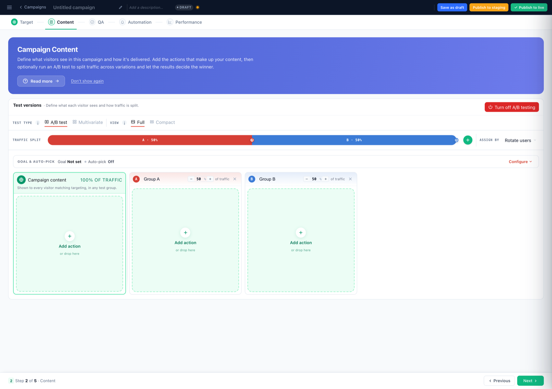Dismiss banner via Don't show again
The width and height of the screenshot is (552, 389).
point(87,81)
